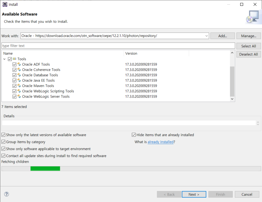Uncheck Oracle Java EE Tools checkbox

14,80
